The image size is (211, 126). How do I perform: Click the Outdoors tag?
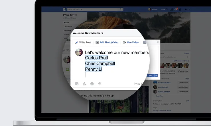click(162, 111)
